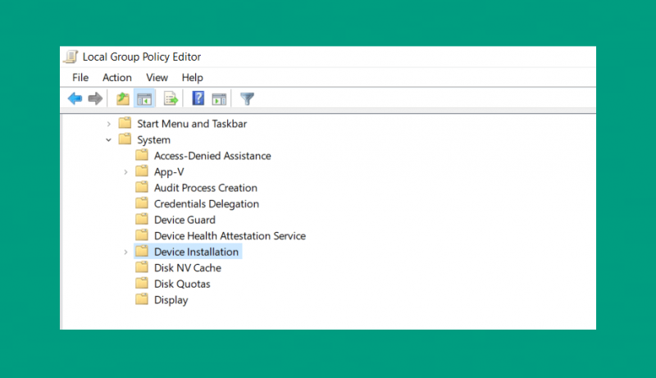
Task: Open Help with the question mark icon
Action: pyautogui.click(x=198, y=98)
